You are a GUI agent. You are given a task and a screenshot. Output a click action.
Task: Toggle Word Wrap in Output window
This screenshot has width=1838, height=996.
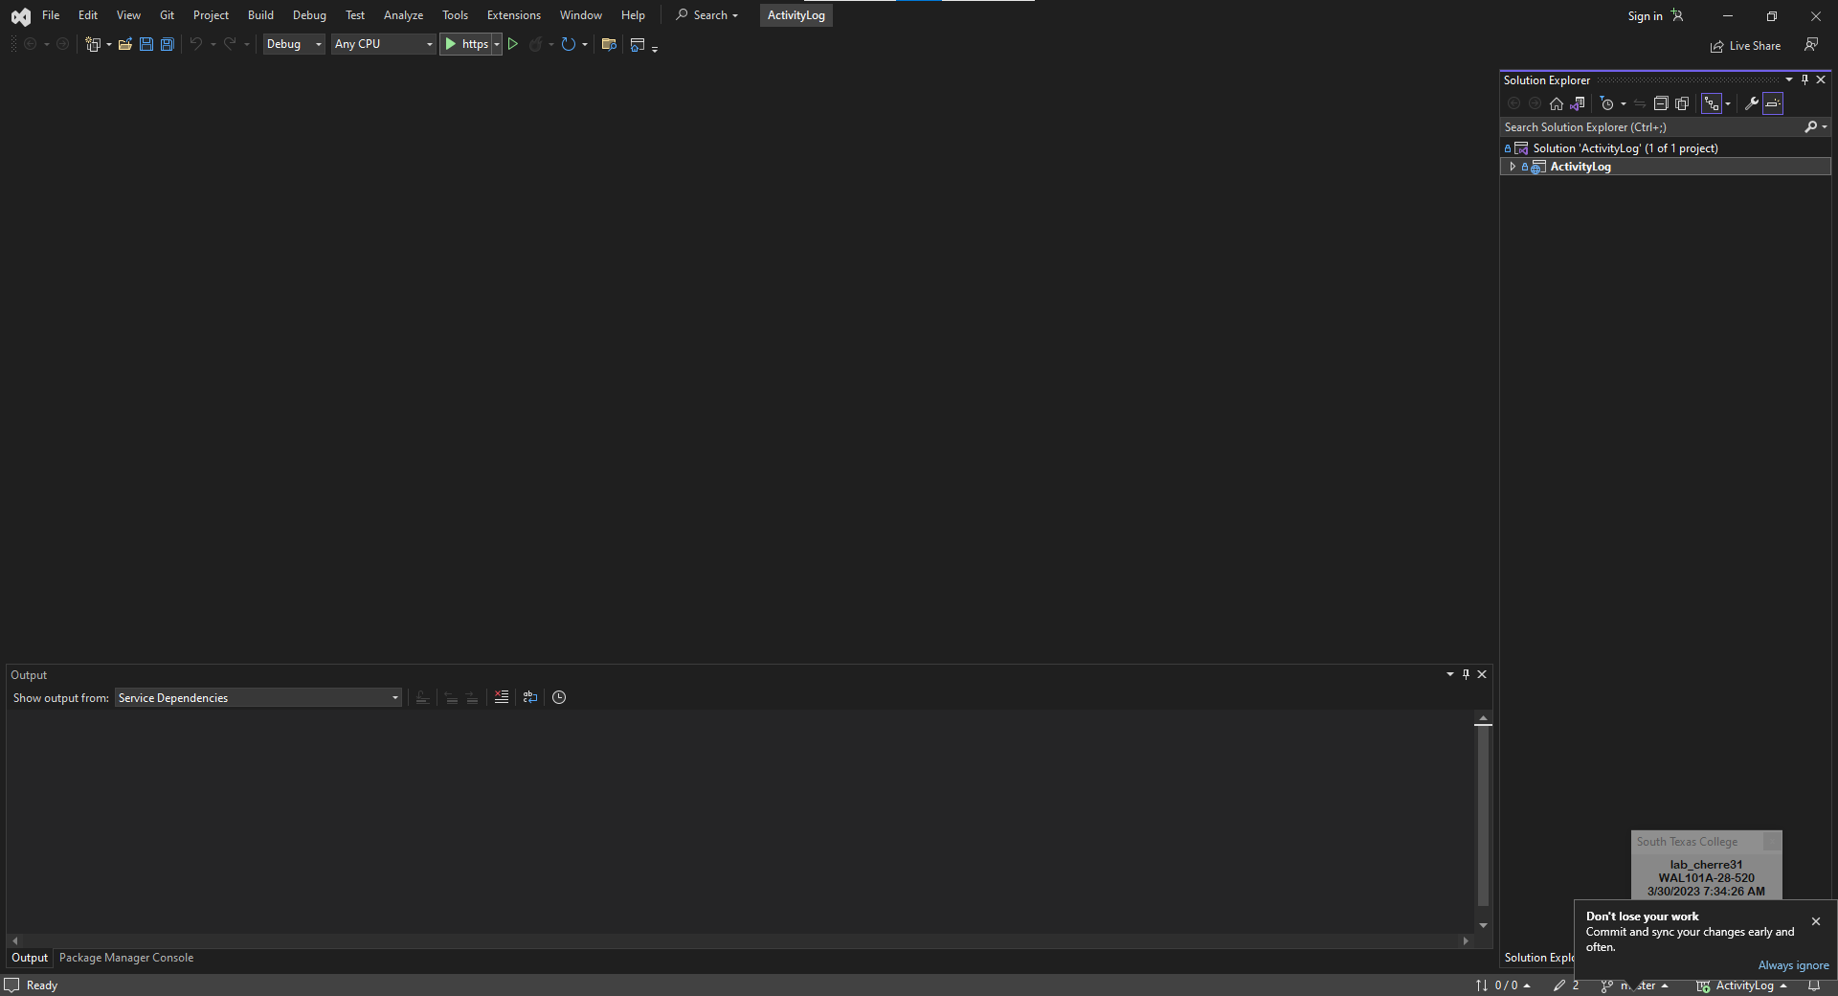click(530, 697)
